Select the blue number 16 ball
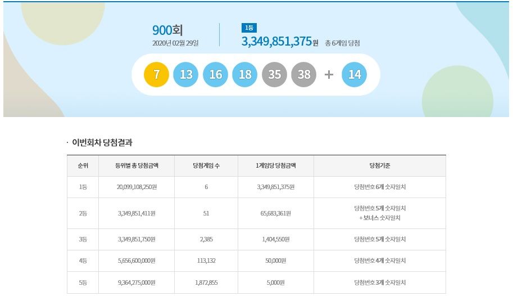The width and height of the screenshot is (513, 296). 215,75
